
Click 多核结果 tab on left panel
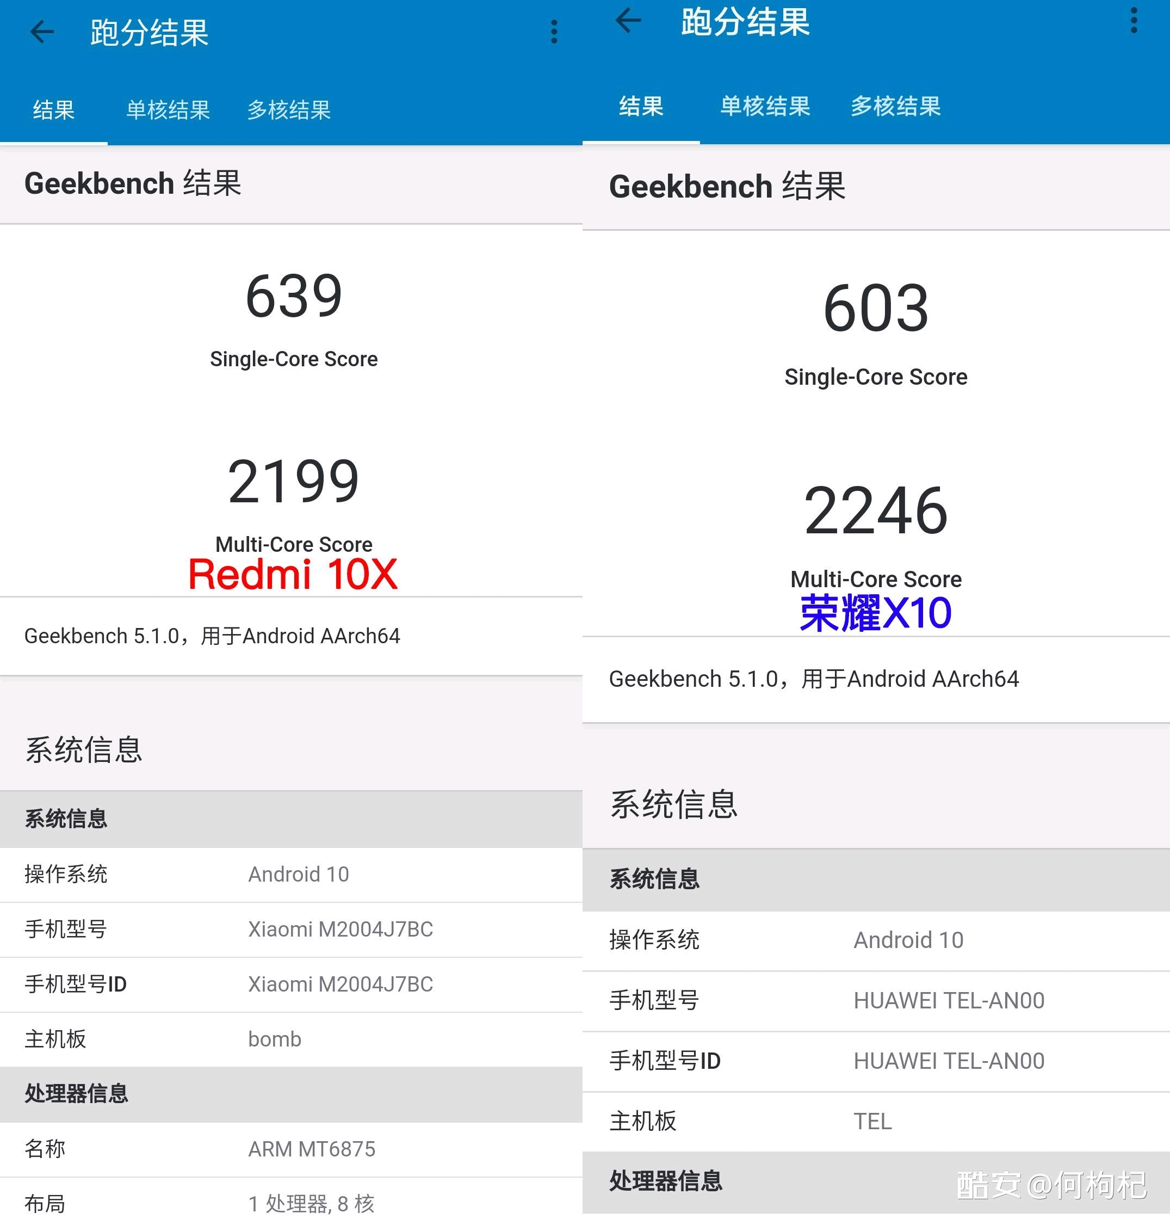point(290,107)
